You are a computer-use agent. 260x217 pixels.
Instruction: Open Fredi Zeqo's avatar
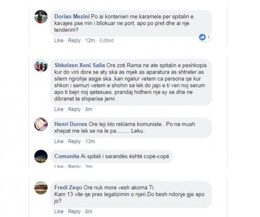coord(41,188)
